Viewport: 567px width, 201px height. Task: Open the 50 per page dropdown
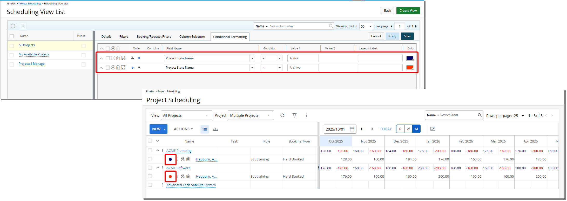tap(366, 26)
